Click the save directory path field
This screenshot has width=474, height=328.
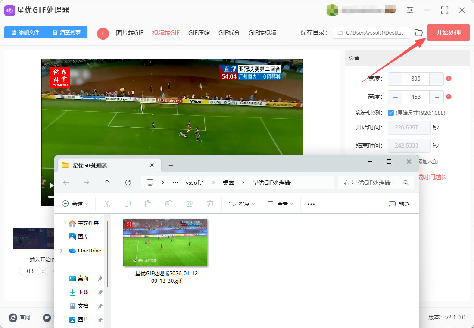371,33
